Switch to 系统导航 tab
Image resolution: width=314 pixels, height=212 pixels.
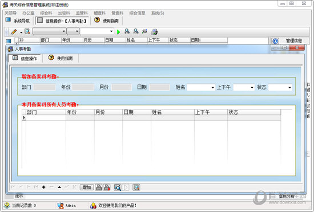[18, 21]
